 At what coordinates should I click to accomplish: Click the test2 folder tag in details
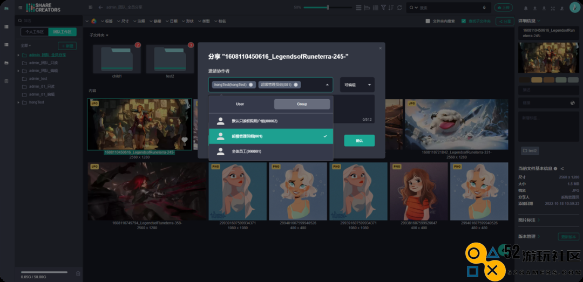click(530, 150)
